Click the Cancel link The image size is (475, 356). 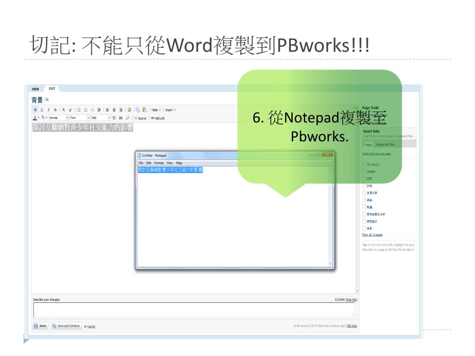(91, 327)
